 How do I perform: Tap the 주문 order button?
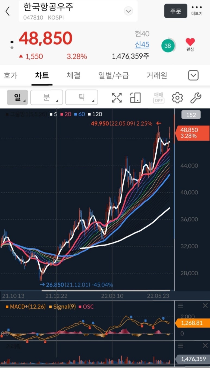(x=176, y=11)
